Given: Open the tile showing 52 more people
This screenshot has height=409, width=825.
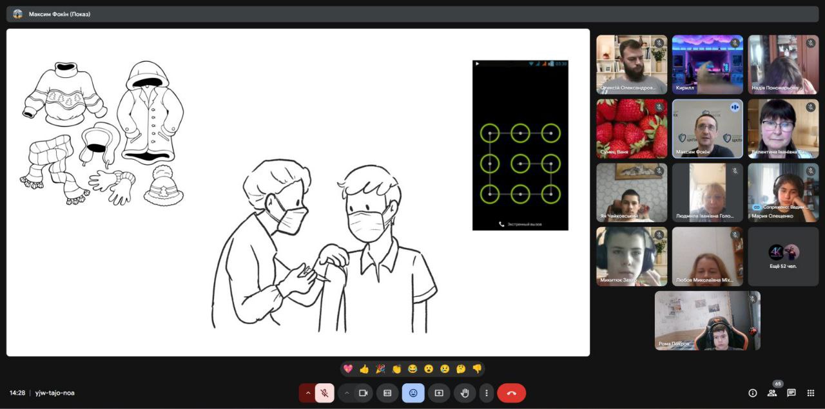Looking at the screenshot, I should (x=782, y=256).
